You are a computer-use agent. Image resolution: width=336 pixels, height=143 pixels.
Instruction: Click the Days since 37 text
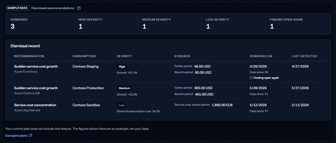[x=259, y=111]
